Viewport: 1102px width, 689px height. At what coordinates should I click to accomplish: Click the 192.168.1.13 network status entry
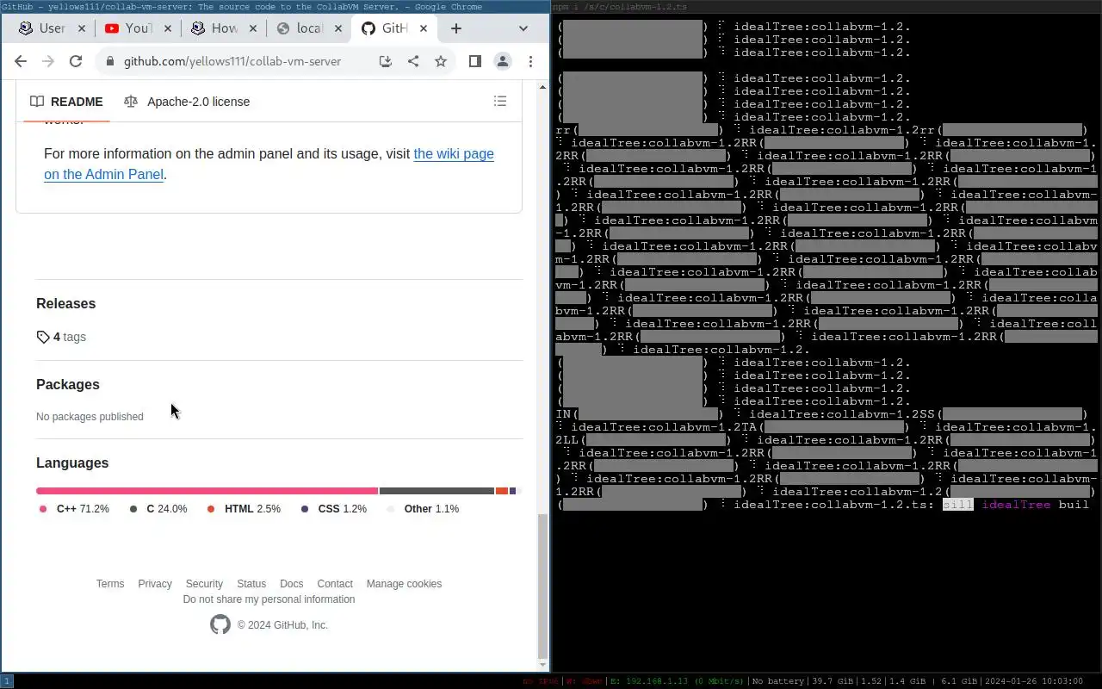coord(676,681)
